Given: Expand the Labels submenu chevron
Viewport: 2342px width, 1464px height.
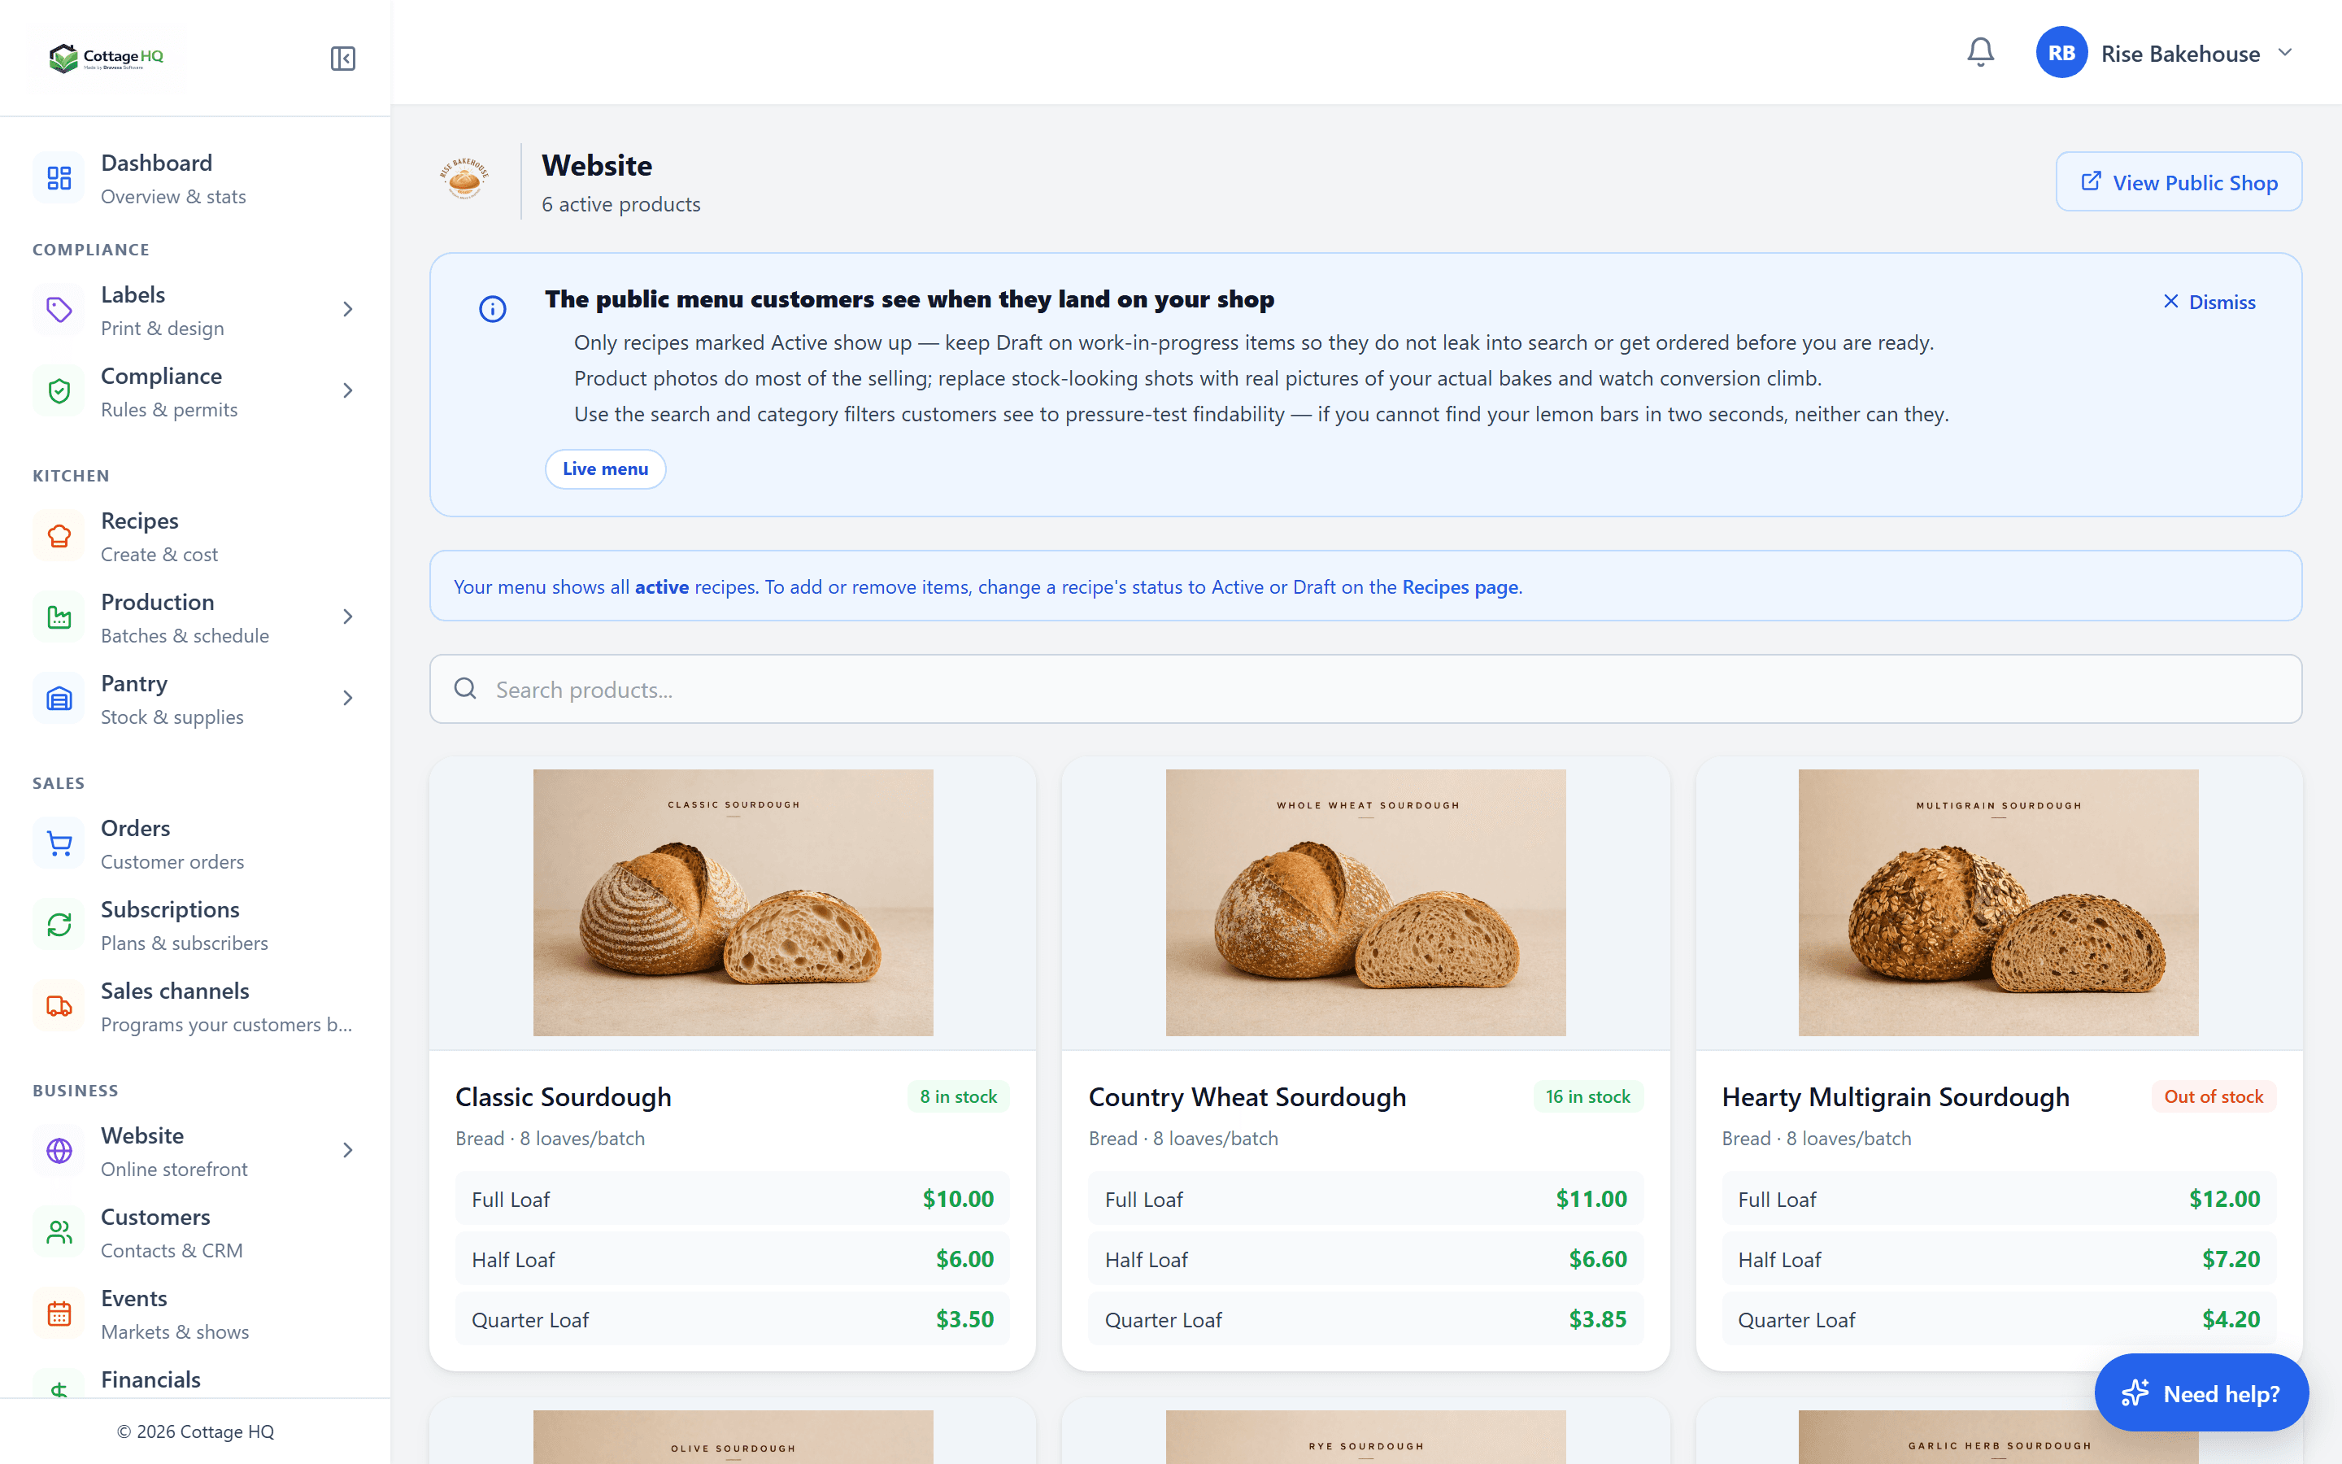Looking at the screenshot, I should click(347, 310).
